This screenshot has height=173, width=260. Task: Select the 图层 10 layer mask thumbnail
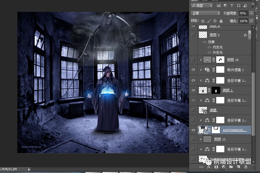[x=220, y=60]
